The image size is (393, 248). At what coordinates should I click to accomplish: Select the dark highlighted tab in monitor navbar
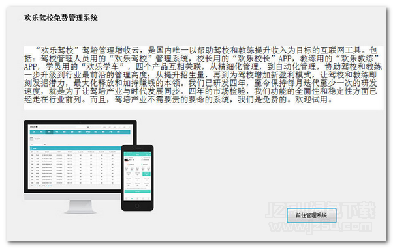49,132
